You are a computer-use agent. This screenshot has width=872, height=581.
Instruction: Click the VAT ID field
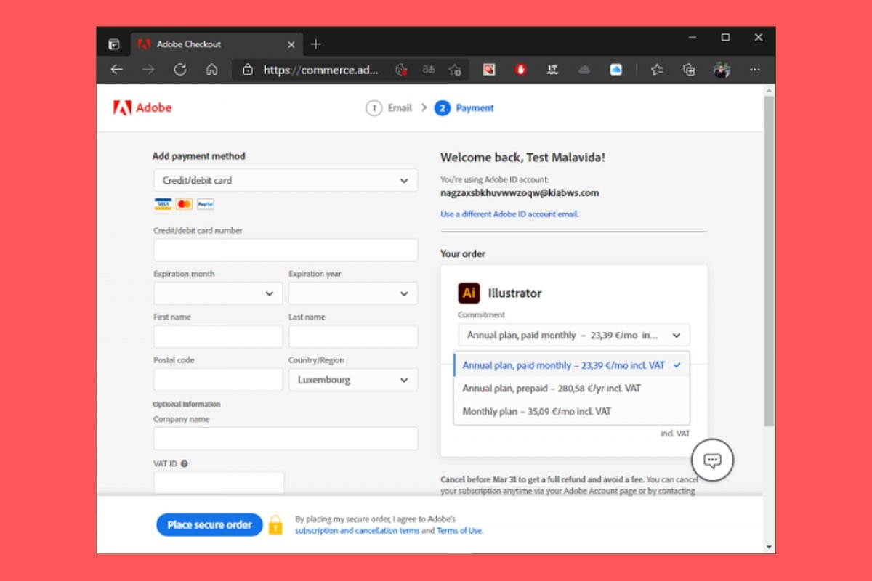coord(219,483)
